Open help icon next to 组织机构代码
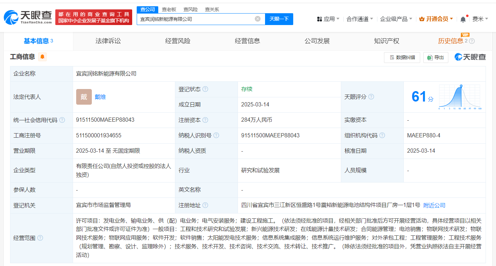Image resolution: width=496 pixels, height=266 pixels. (382, 135)
